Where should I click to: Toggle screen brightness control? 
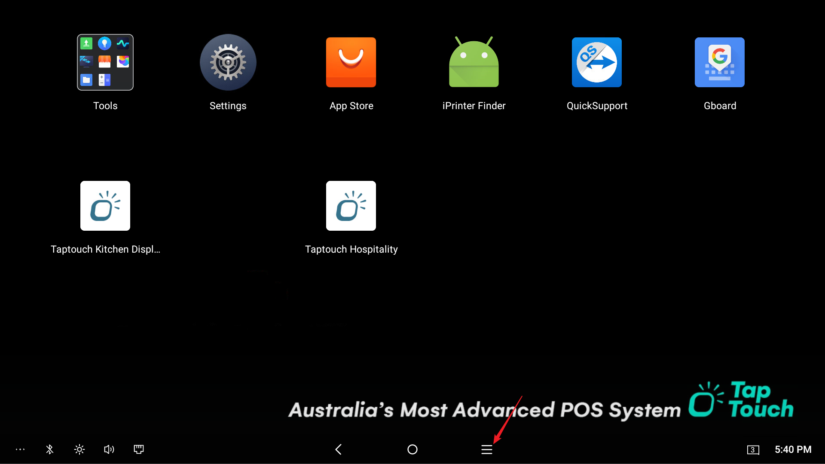[x=79, y=449]
